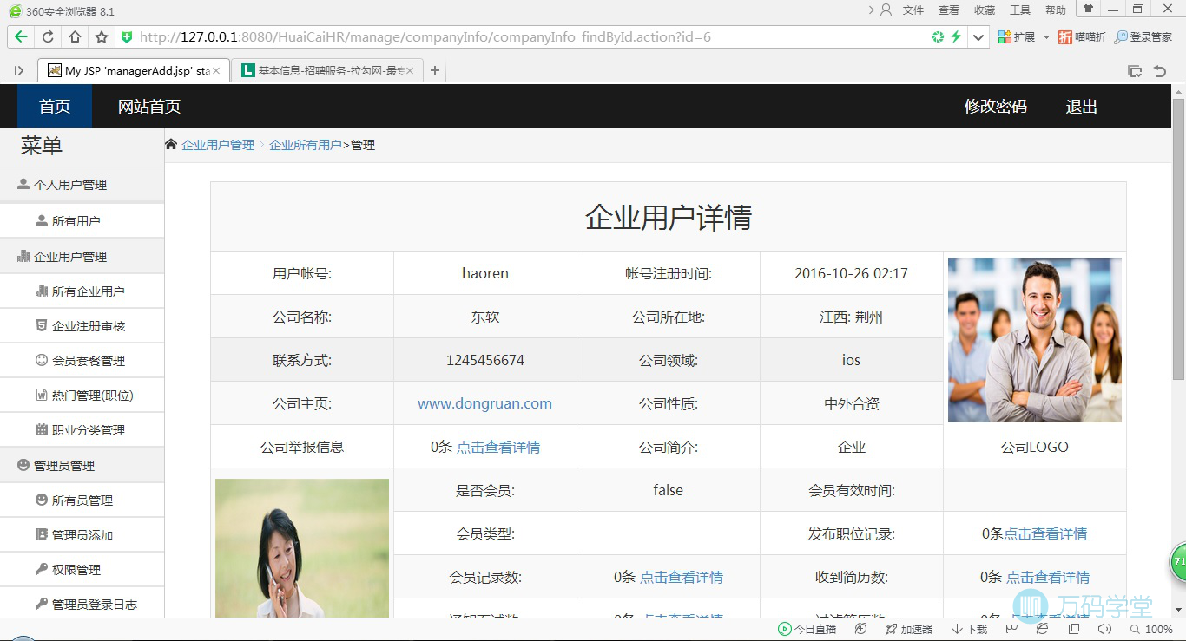
Task: Click the green circular compatibility icon in address bar
Action: [938, 37]
